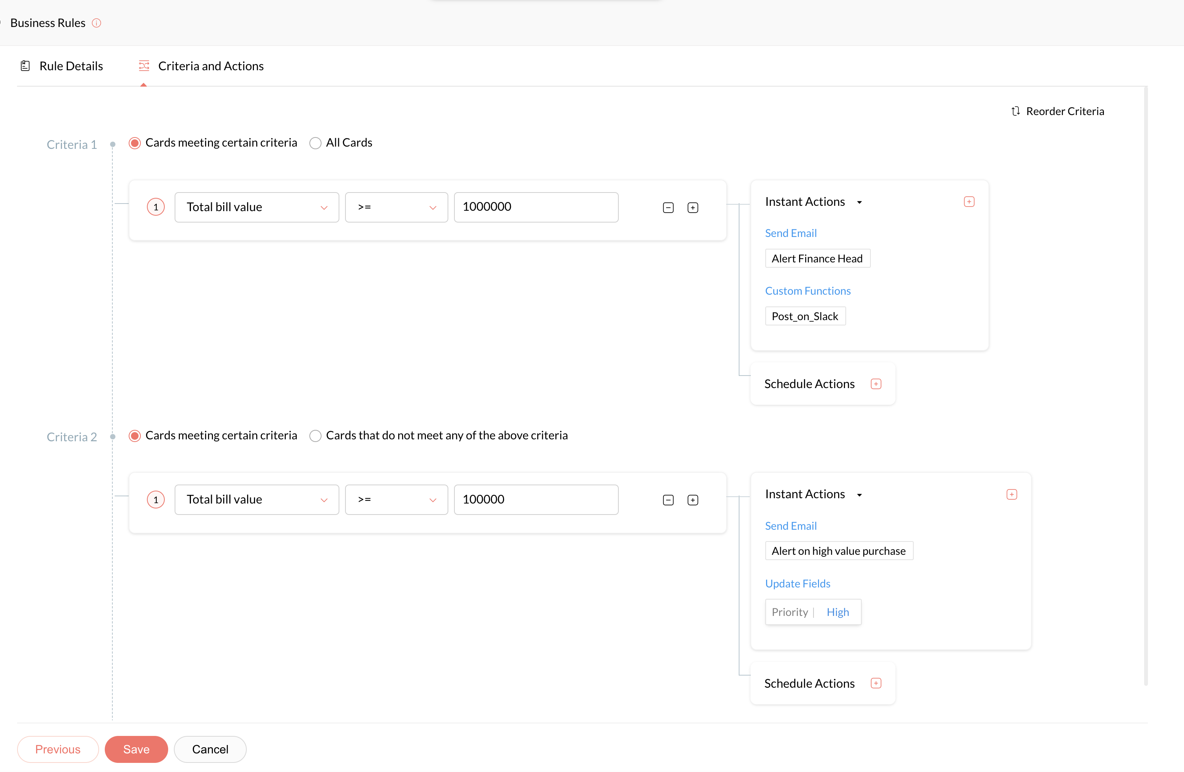Open Criteria 2 operator >= dropdown
The height and width of the screenshot is (772, 1184).
396,500
